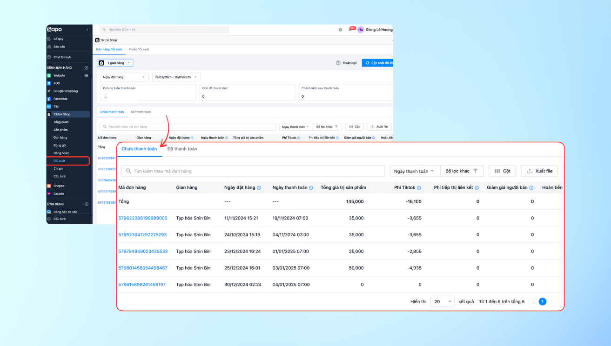This screenshot has width=611, height=346.
Task: Open Chat OmniAI icon in sidebar
Action: coord(49,57)
